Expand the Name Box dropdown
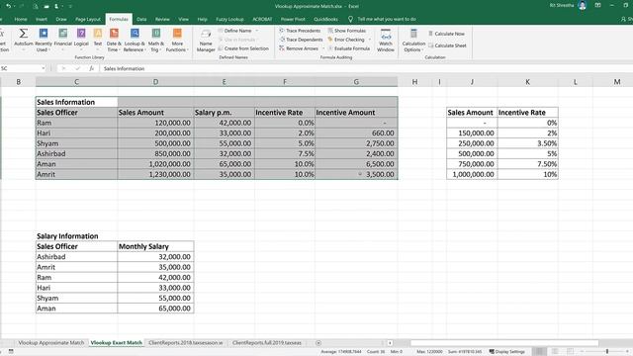633x356 pixels. pyautogui.click(x=44, y=68)
